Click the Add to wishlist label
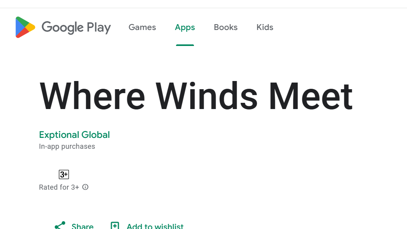Image resolution: width=407 pixels, height=229 pixels. click(155, 226)
